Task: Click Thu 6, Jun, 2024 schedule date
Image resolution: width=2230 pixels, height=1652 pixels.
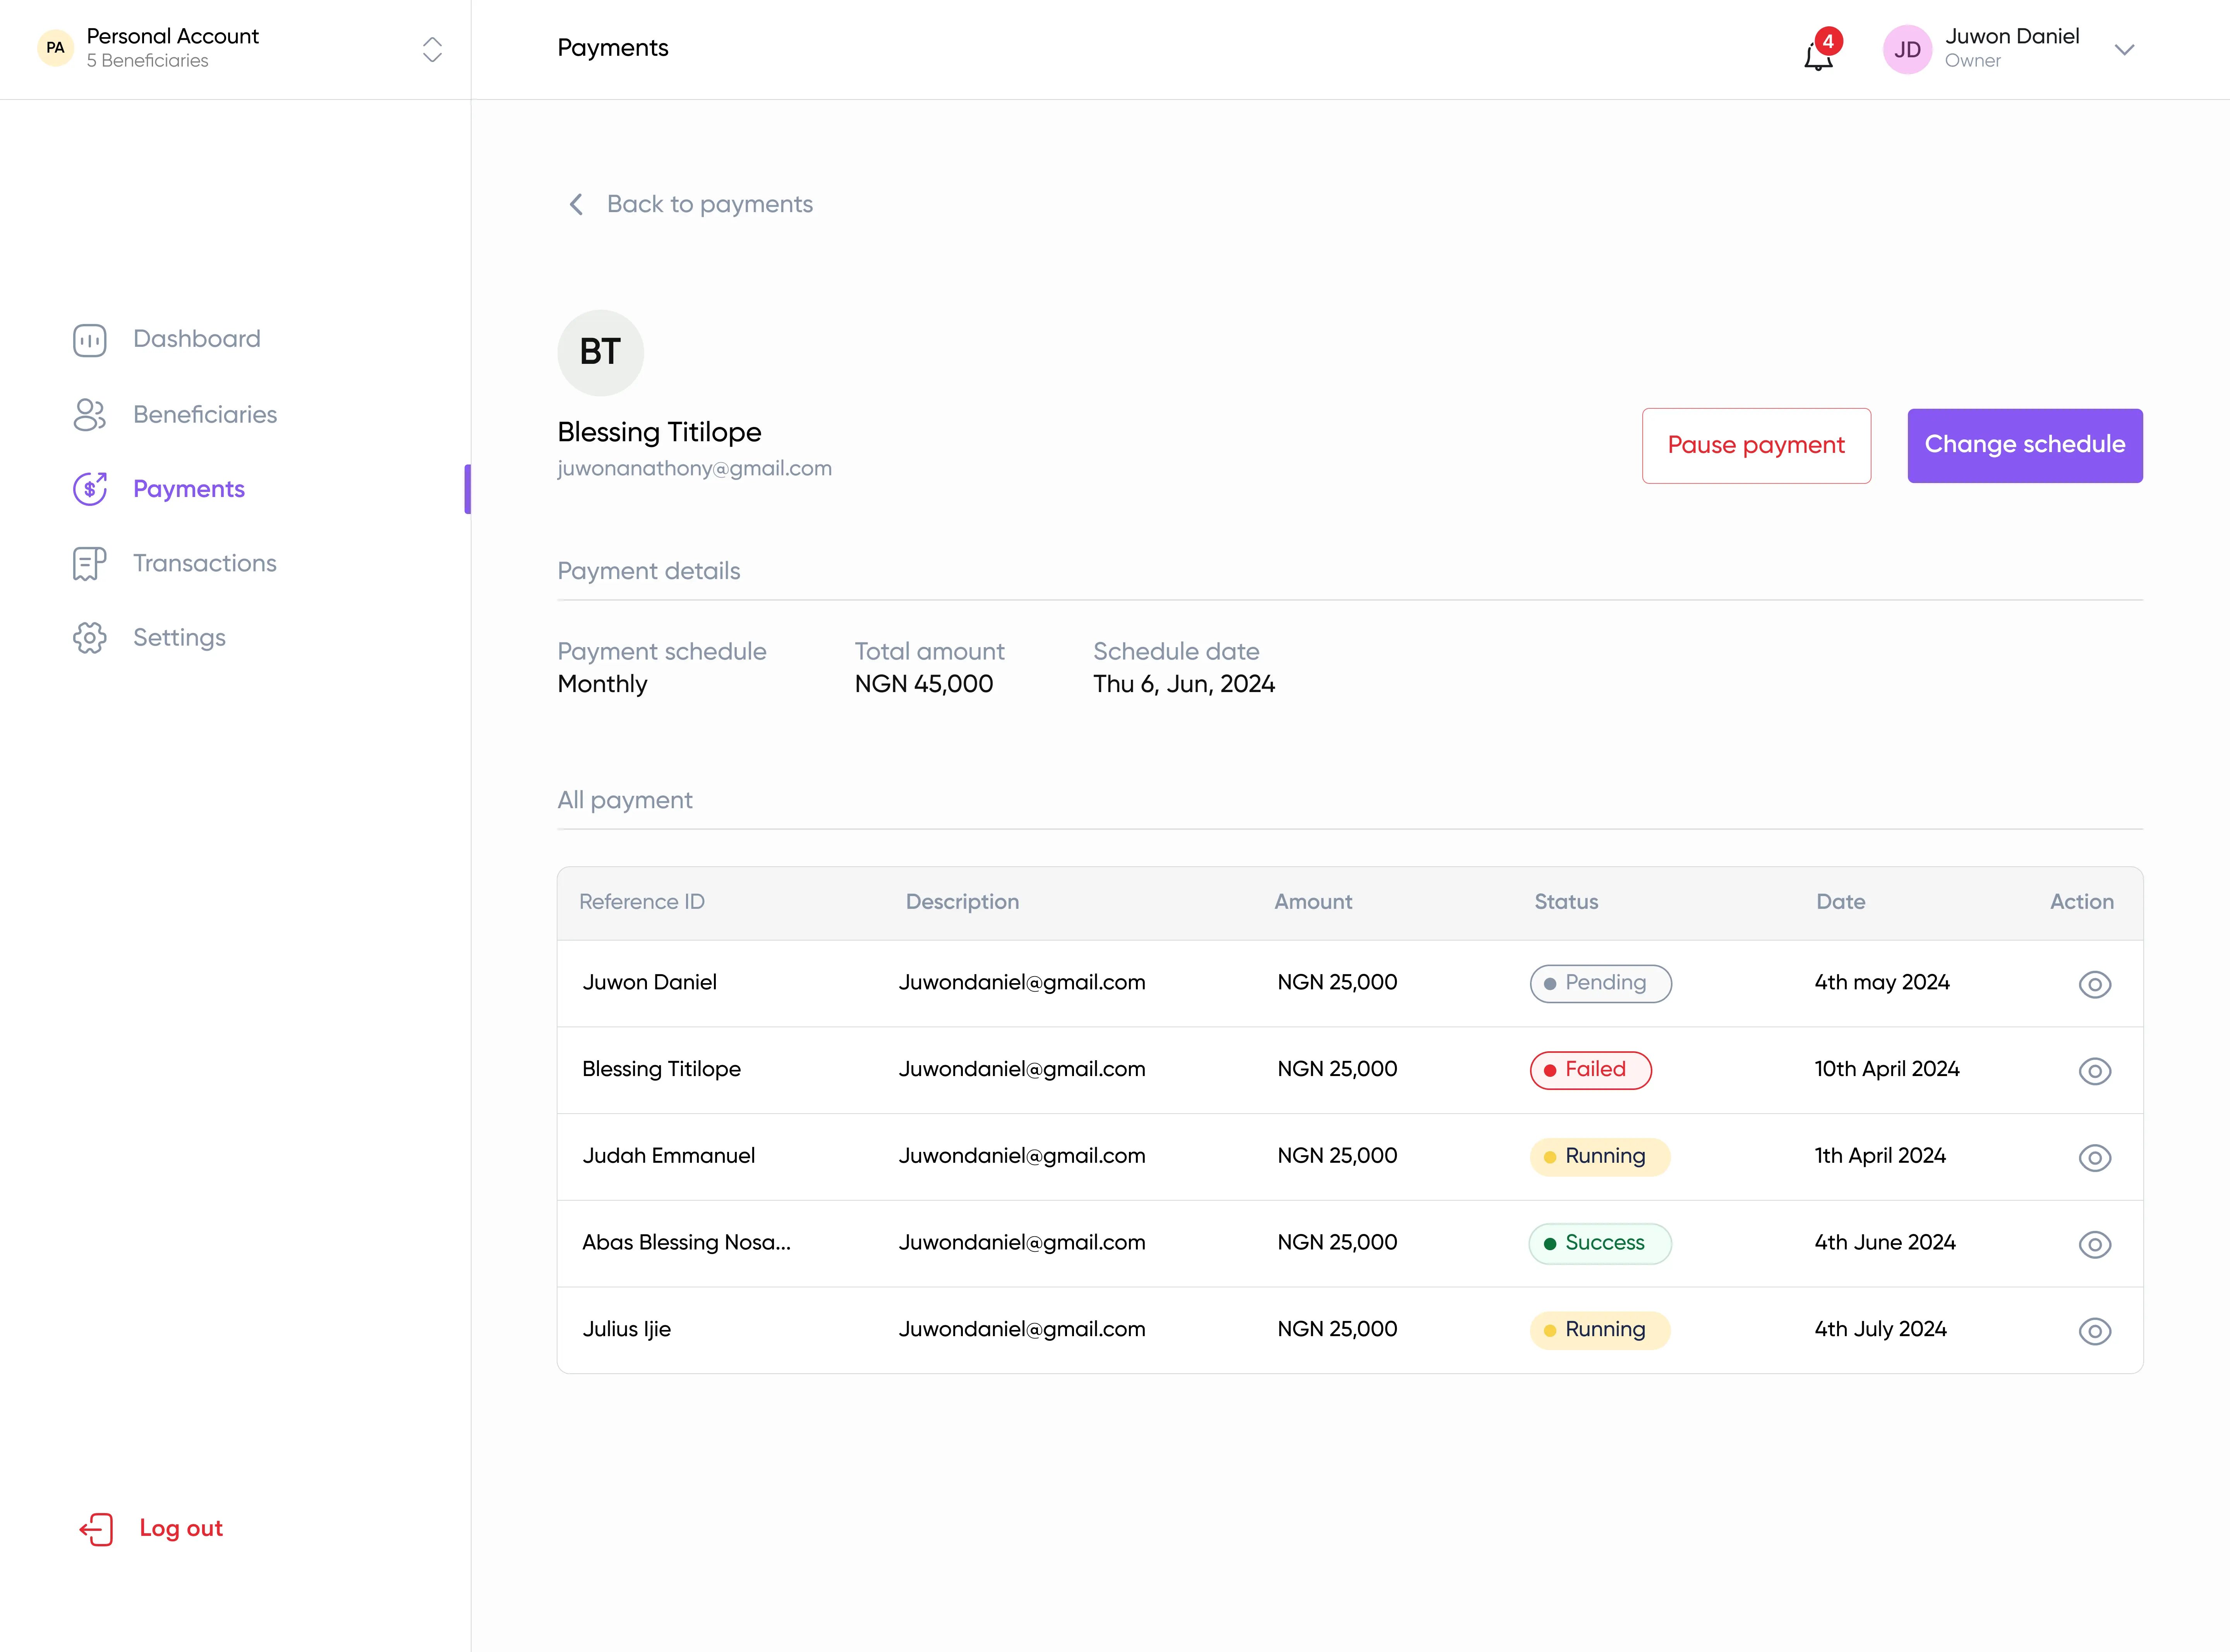Action: [x=1183, y=684]
